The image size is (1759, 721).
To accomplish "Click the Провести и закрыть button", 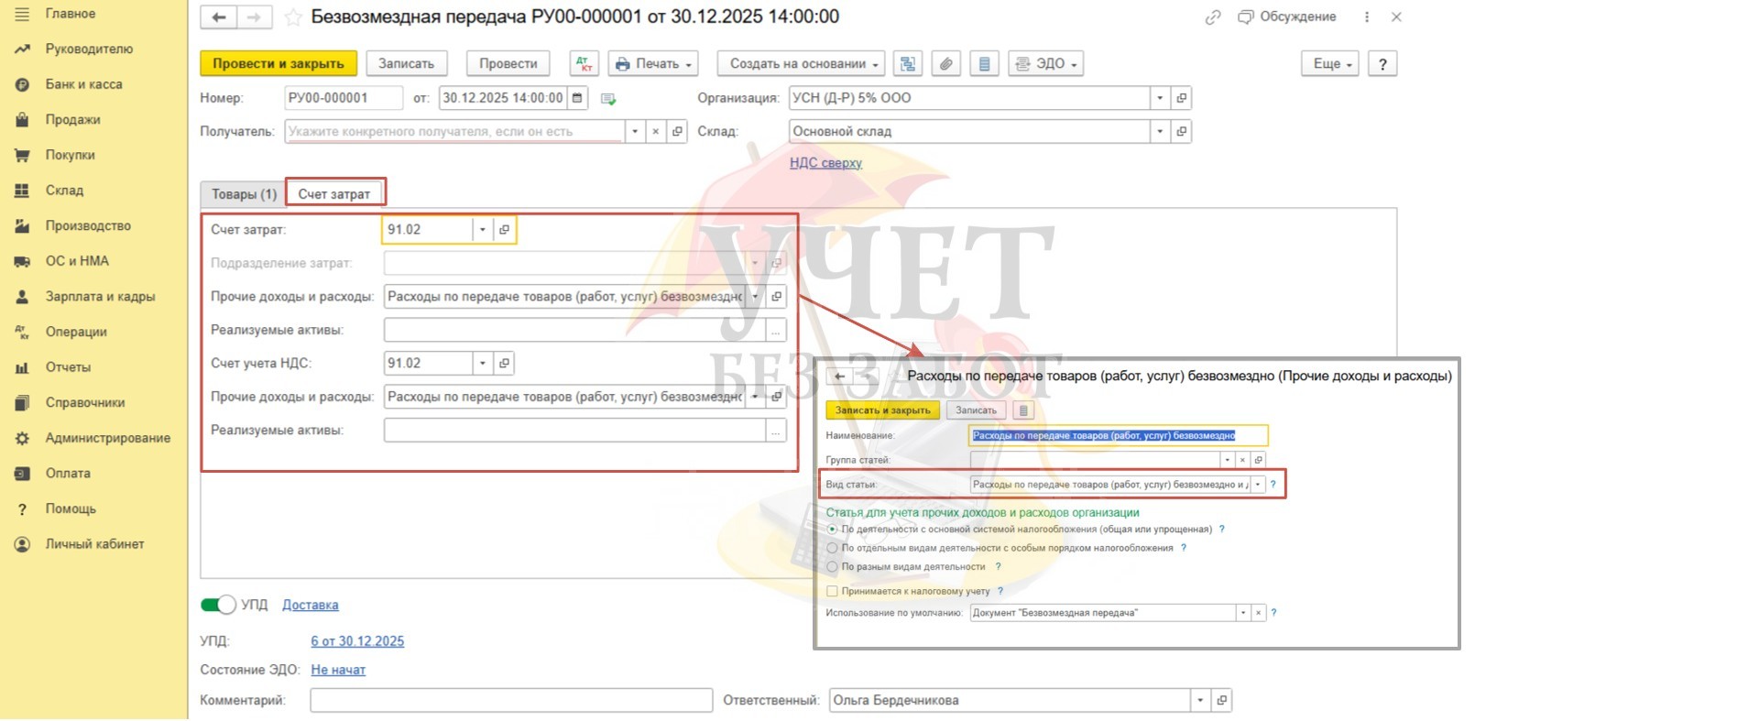I will click(279, 64).
